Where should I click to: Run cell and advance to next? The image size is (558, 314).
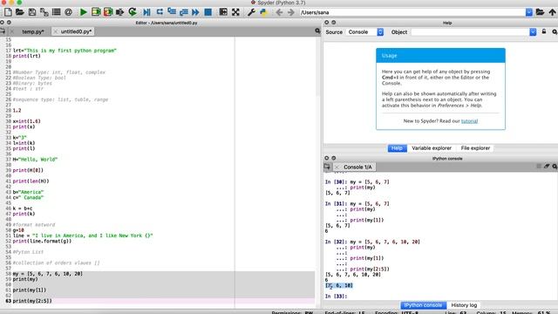coord(108,12)
